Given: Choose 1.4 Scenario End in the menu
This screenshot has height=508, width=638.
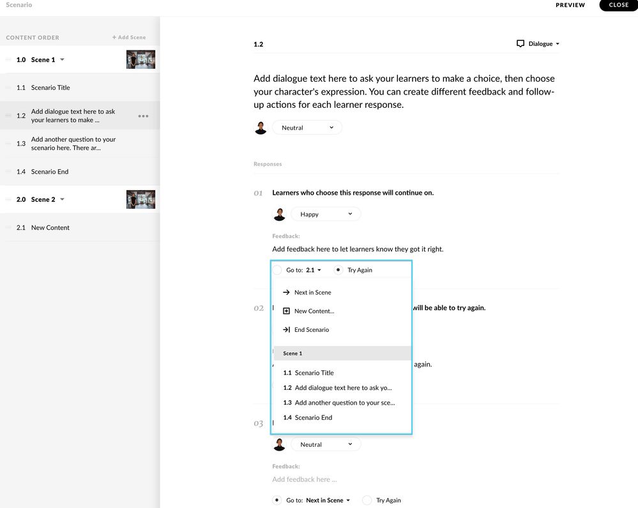Looking at the screenshot, I should coord(342,418).
